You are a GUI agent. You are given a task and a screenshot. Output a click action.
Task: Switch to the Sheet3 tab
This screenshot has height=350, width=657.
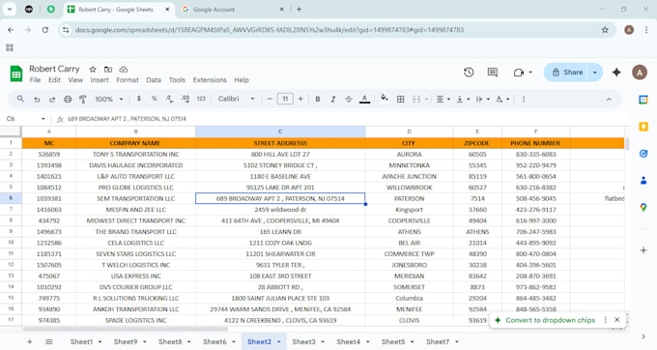click(x=303, y=341)
